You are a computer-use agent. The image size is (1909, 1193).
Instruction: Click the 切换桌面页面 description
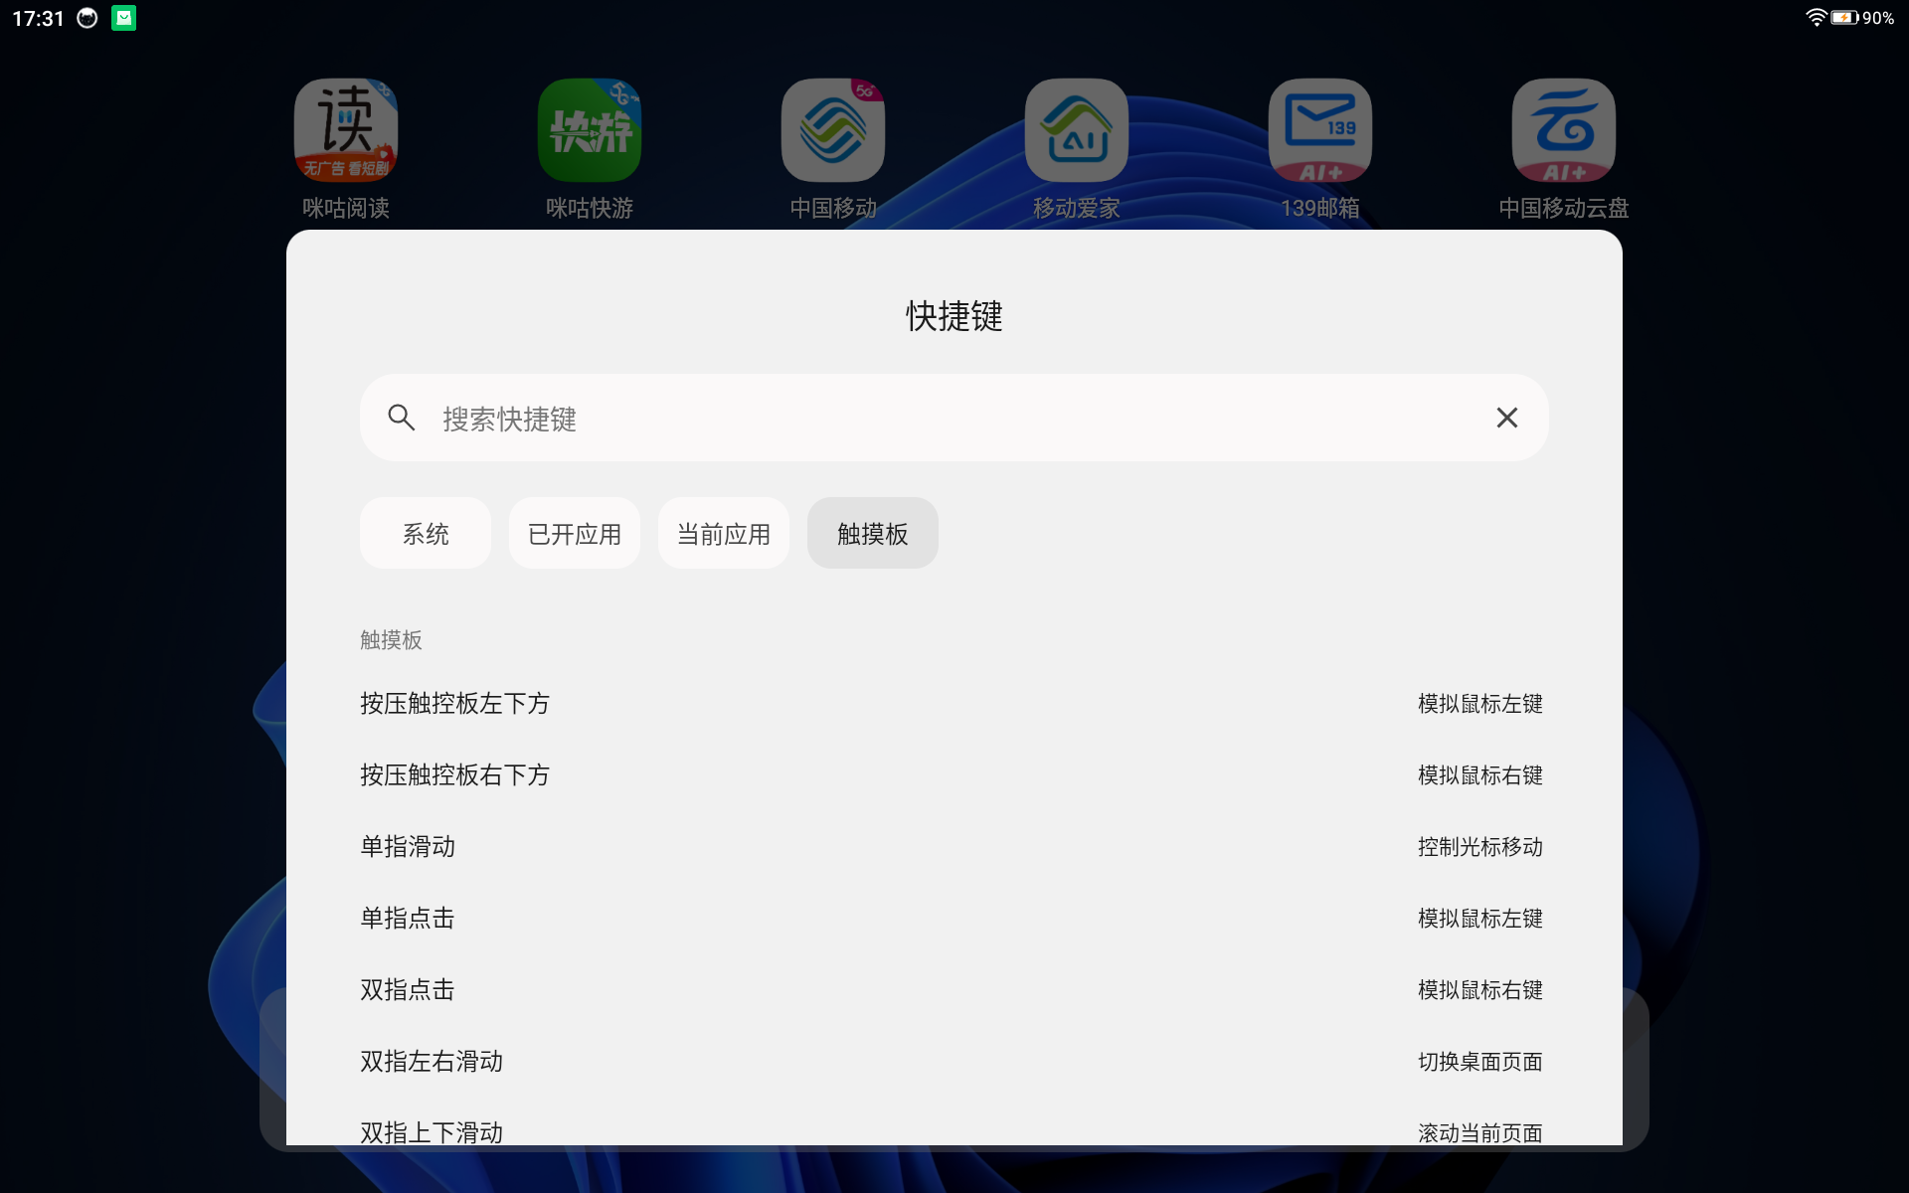tap(1480, 1062)
